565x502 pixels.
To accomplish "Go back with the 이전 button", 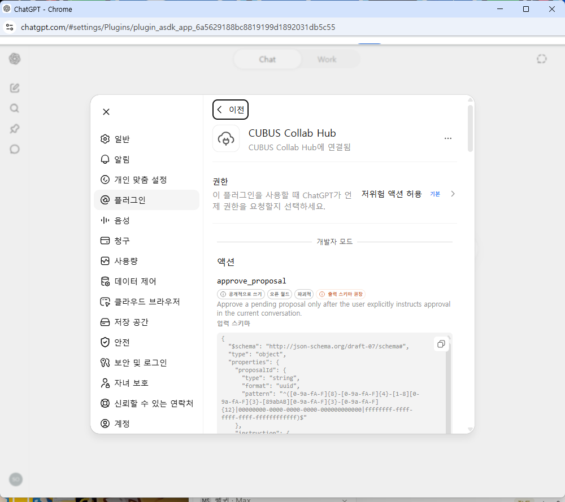I will [x=231, y=110].
